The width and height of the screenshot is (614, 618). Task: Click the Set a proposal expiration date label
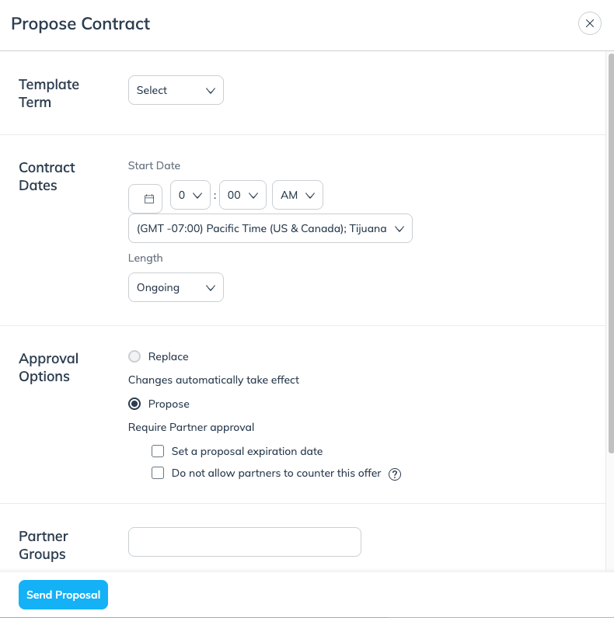pos(247,451)
